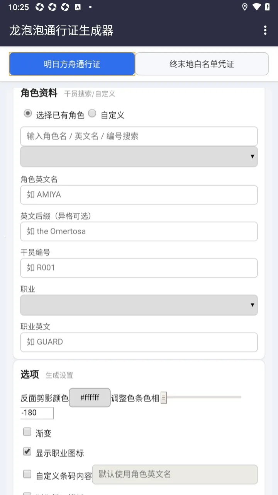Tap the Wi-Fi icon in status bar
The image size is (278, 495).
[256, 7]
